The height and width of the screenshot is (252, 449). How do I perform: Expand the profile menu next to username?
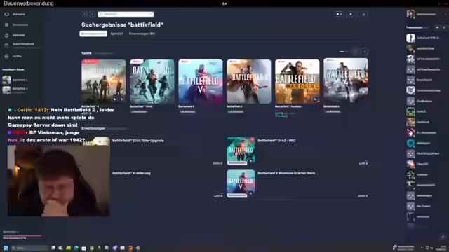pyautogui.click(x=445, y=14)
